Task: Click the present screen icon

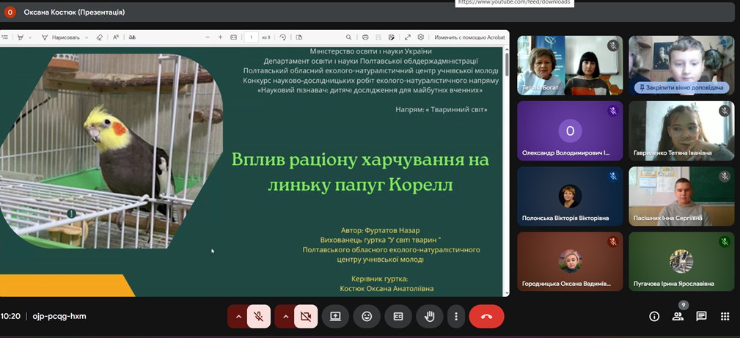Action: pos(335,316)
